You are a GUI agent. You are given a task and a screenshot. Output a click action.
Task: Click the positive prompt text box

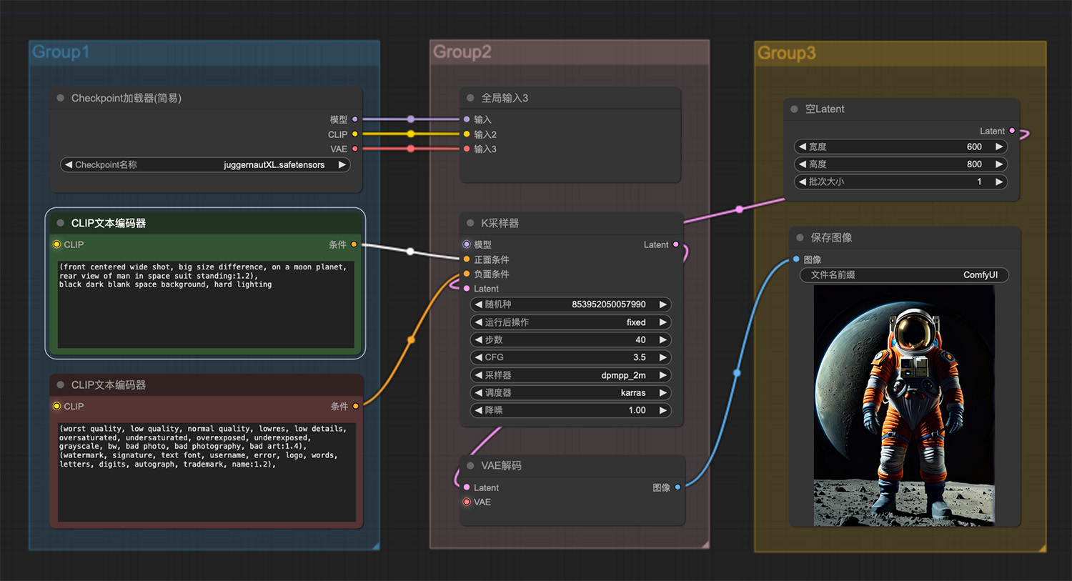(206, 304)
